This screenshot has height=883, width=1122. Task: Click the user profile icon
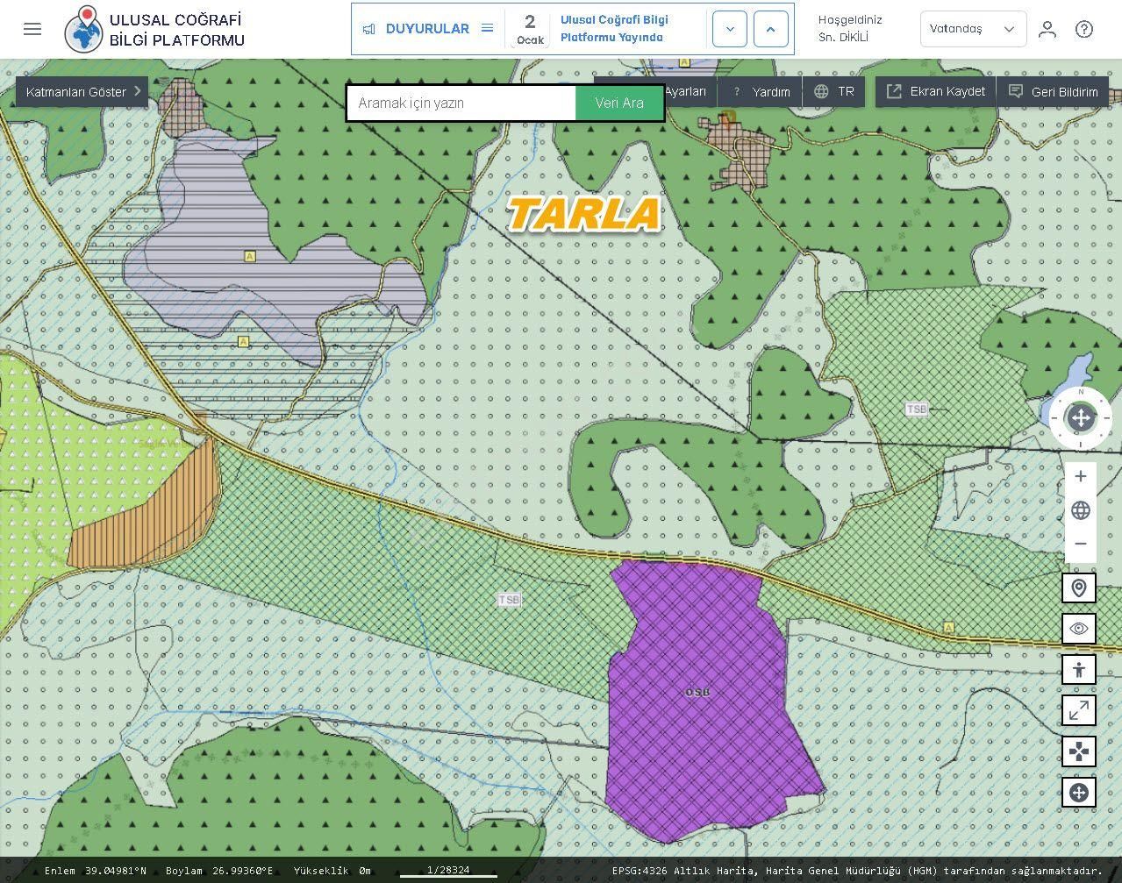(1047, 29)
